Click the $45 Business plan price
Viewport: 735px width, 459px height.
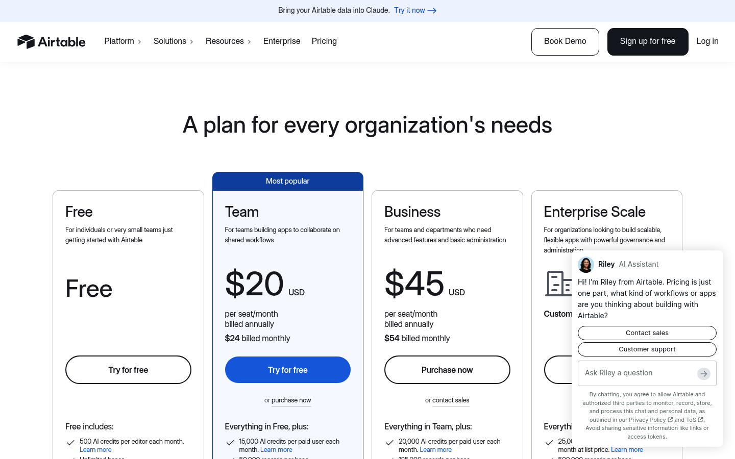click(414, 284)
